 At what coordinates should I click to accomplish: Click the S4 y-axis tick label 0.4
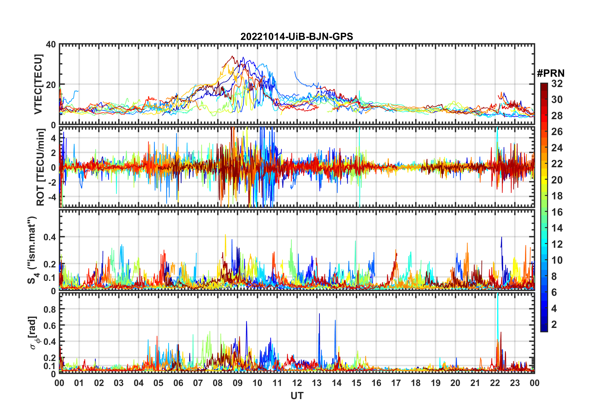pos(50,237)
